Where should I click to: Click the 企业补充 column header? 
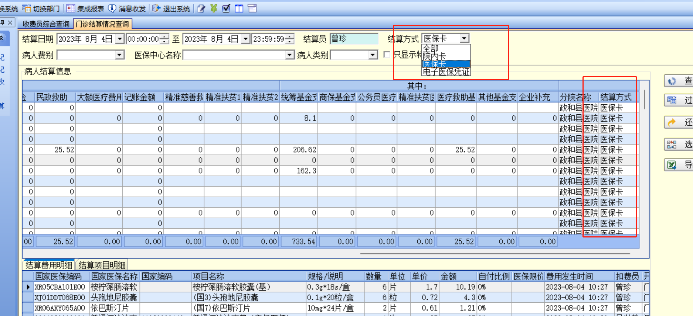(x=537, y=97)
